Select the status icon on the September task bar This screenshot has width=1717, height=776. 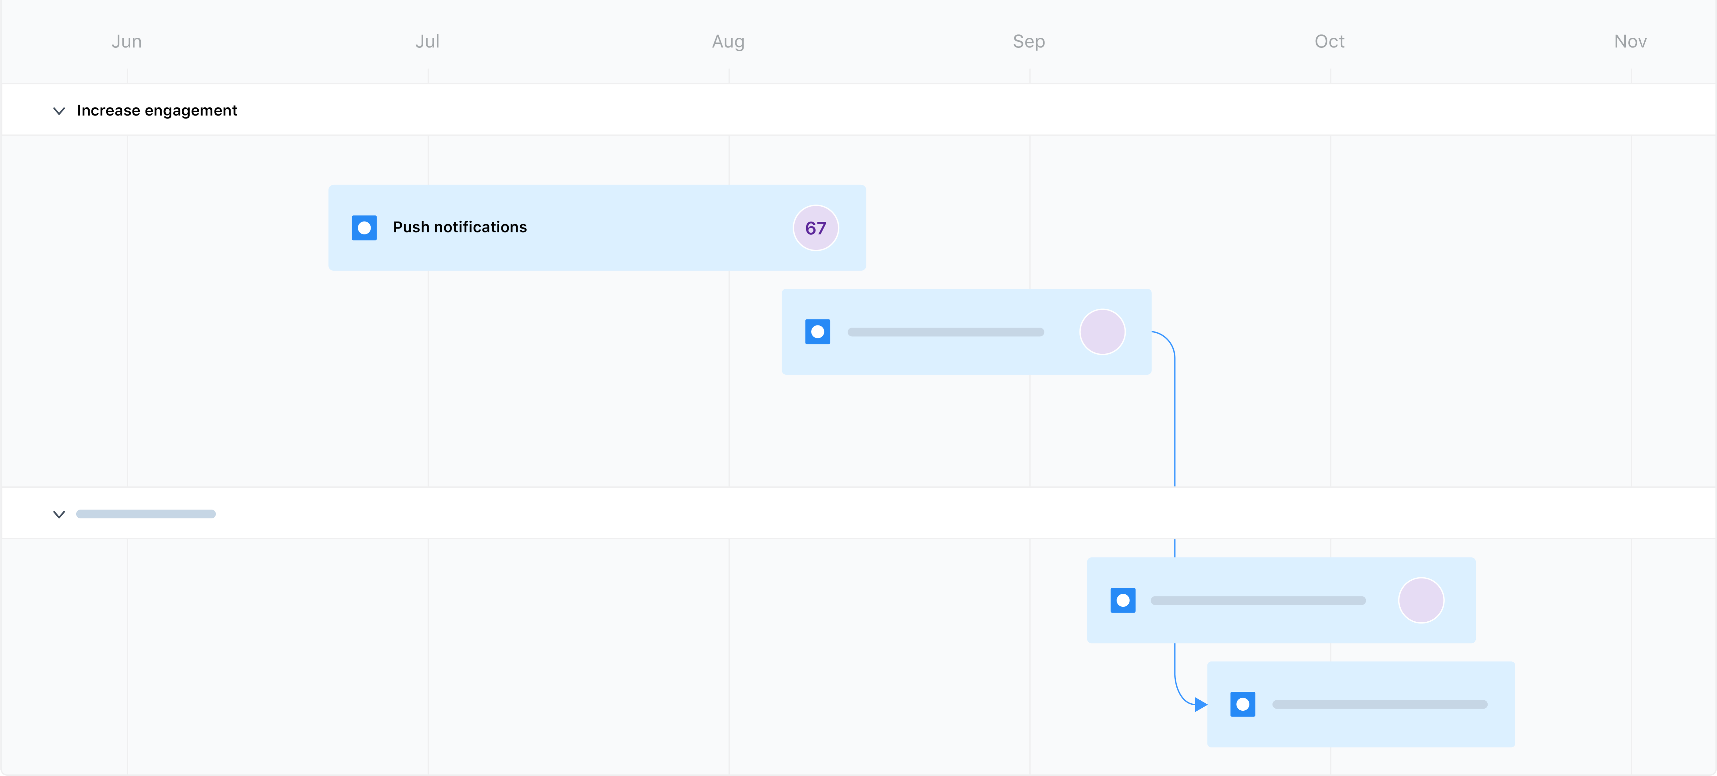(817, 331)
